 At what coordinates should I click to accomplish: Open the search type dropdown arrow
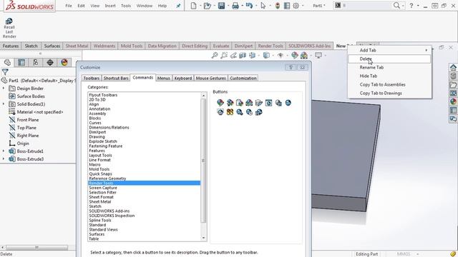(x=403, y=6)
